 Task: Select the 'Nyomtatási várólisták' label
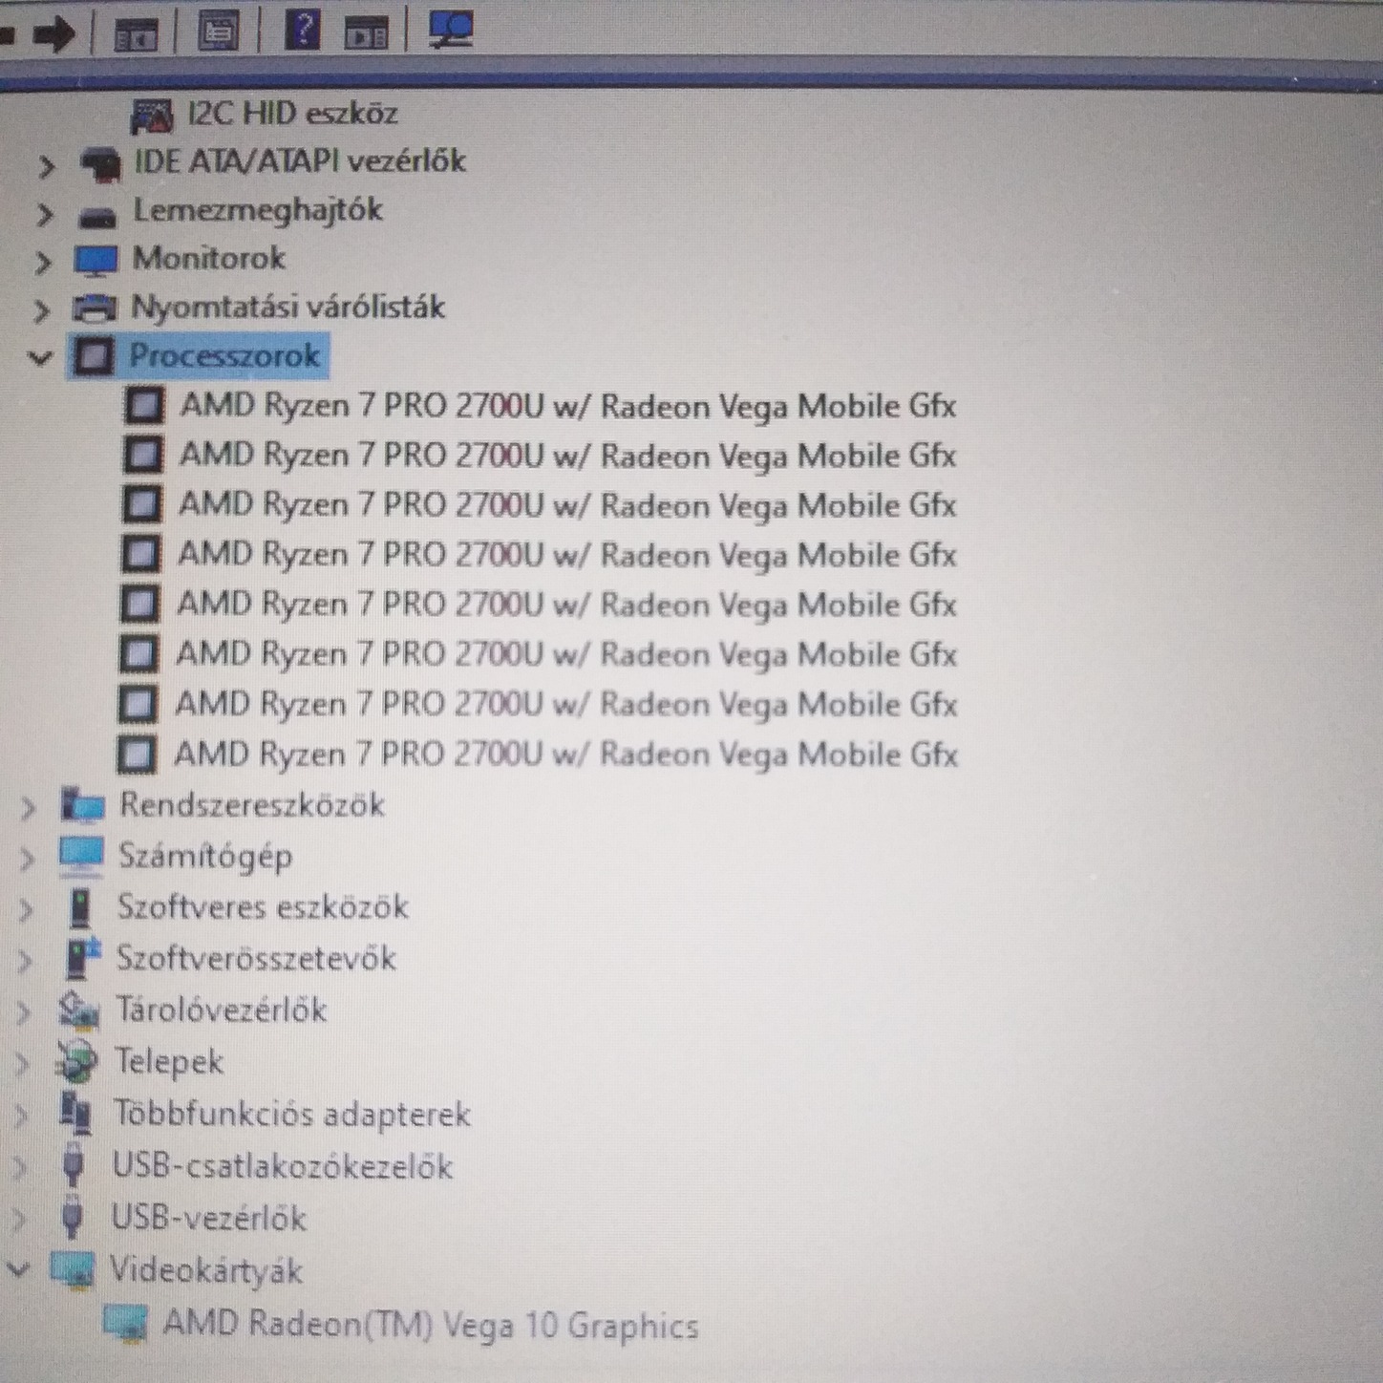[287, 308]
